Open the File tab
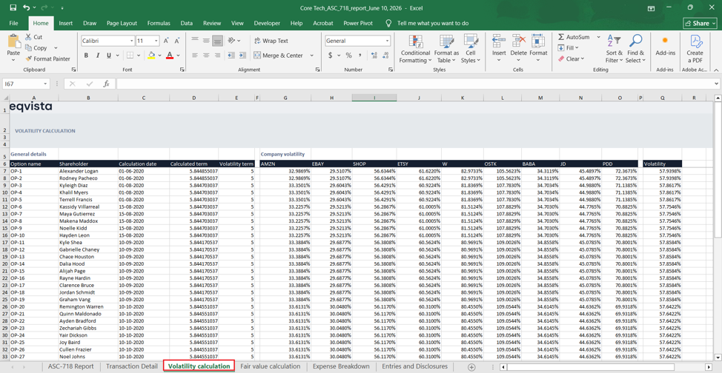The width and height of the screenshot is (722, 373). pyautogui.click(x=14, y=23)
